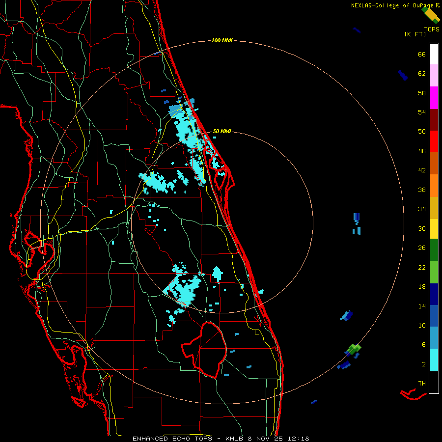Click the dark red legend swatch
The width and height of the screenshot is (442, 442).
click(x=434, y=119)
